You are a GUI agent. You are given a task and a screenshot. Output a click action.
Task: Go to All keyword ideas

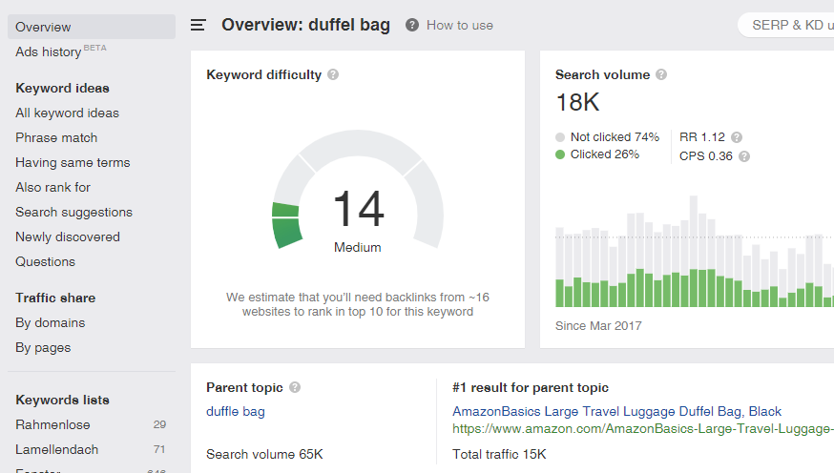pyautogui.click(x=67, y=113)
